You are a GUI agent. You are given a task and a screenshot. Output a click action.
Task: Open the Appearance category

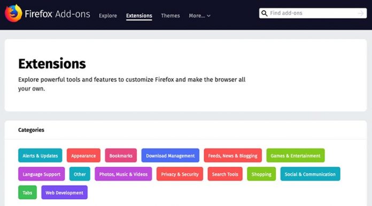coord(83,155)
